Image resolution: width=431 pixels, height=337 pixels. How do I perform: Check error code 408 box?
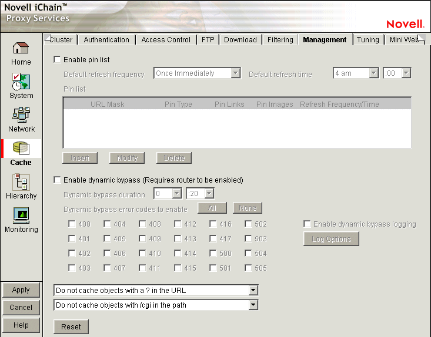tap(142, 224)
